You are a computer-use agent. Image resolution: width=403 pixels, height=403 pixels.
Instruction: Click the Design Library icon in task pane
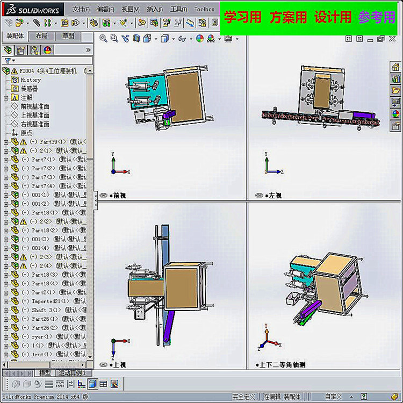(x=395, y=78)
